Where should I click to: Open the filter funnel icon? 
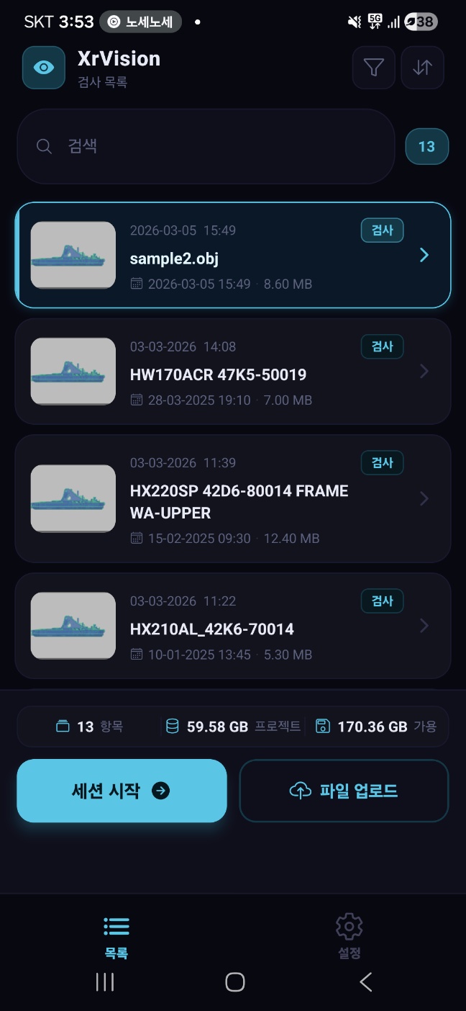click(x=373, y=68)
